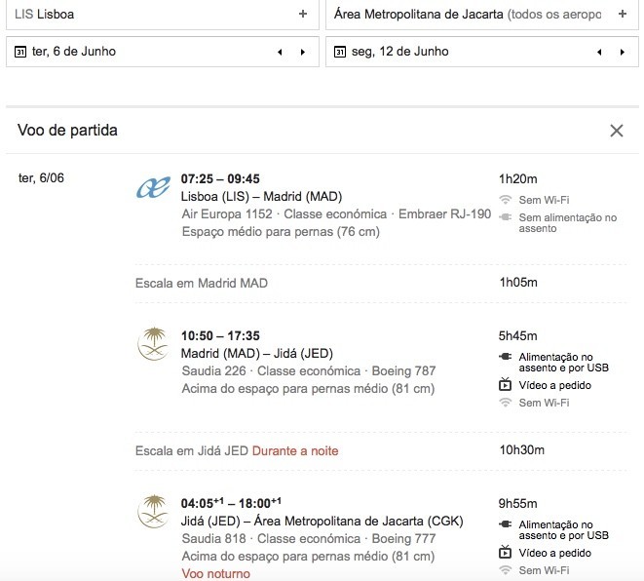The width and height of the screenshot is (644, 581).
Task: Click the Wi-Fi icon on the Air Europa flight
Action: click(505, 200)
